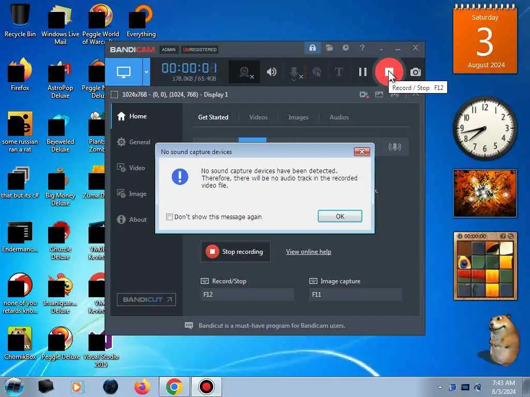
Task: Open Windows Live Mail desktop icon
Action: pyautogui.click(x=60, y=24)
